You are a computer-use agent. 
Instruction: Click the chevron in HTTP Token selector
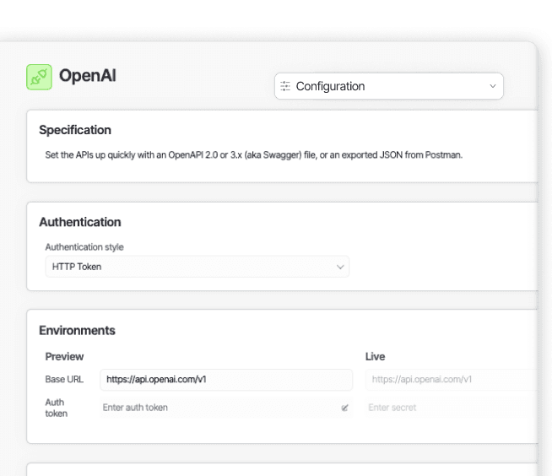click(x=340, y=268)
